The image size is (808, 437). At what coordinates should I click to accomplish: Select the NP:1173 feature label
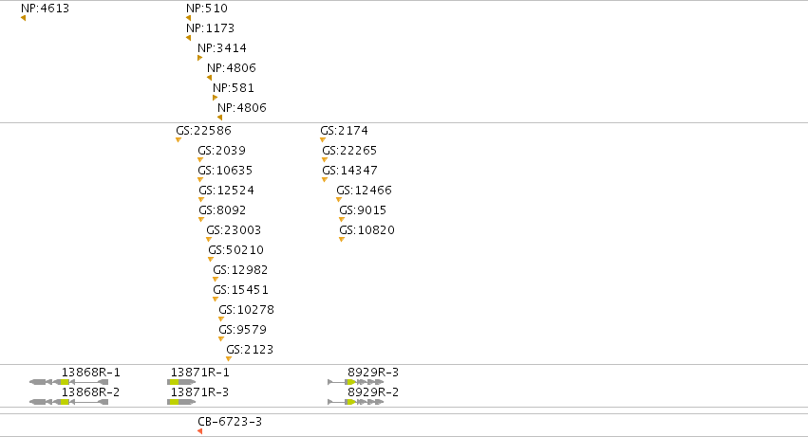pyautogui.click(x=210, y=28)
